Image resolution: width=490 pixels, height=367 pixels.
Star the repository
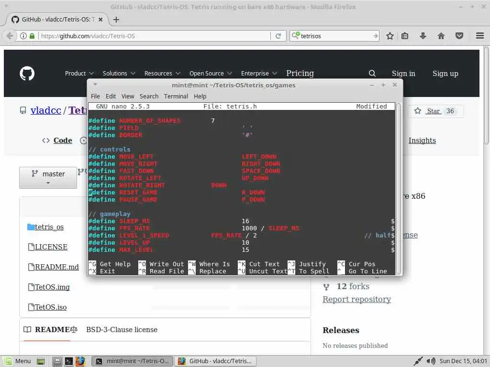click(435, 111)
